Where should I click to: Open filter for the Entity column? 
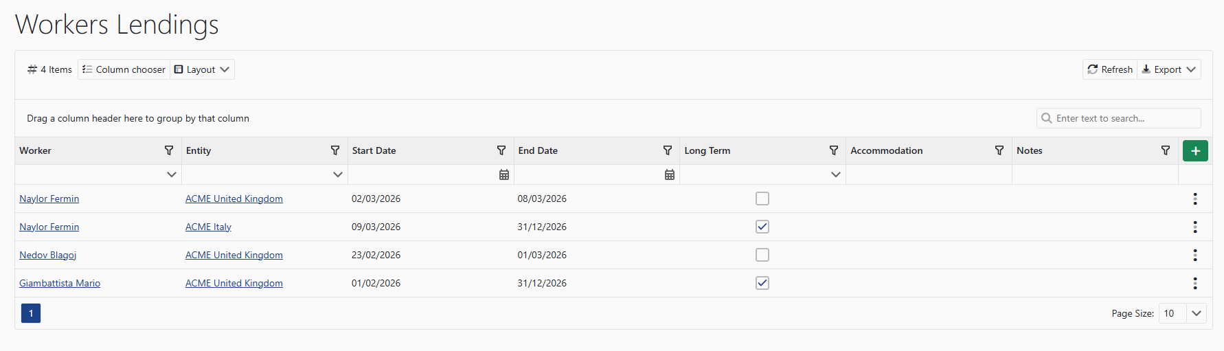(x=335, y=150)
